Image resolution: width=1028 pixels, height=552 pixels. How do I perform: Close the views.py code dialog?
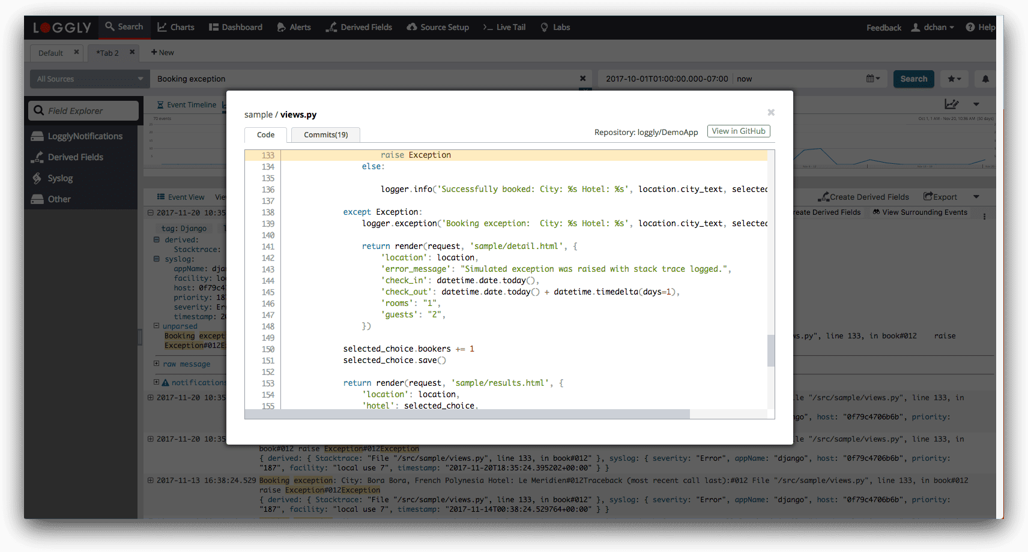(771, 113)
